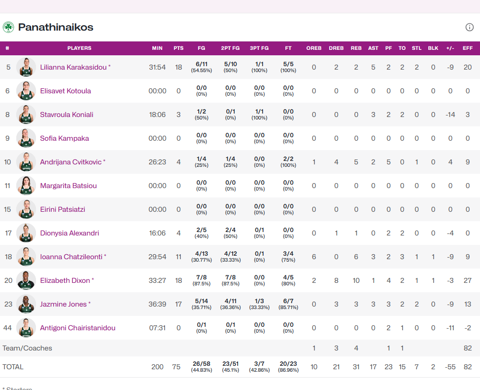
Task: Click total free throws 20/23 cell
Action: pyautogui.click(x=288, y=367)
